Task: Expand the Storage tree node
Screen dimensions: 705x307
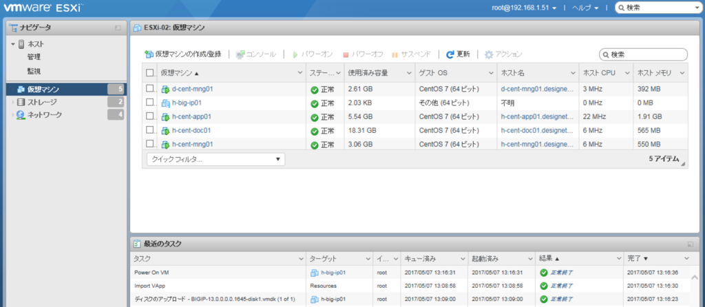Action: coord(13,102)
